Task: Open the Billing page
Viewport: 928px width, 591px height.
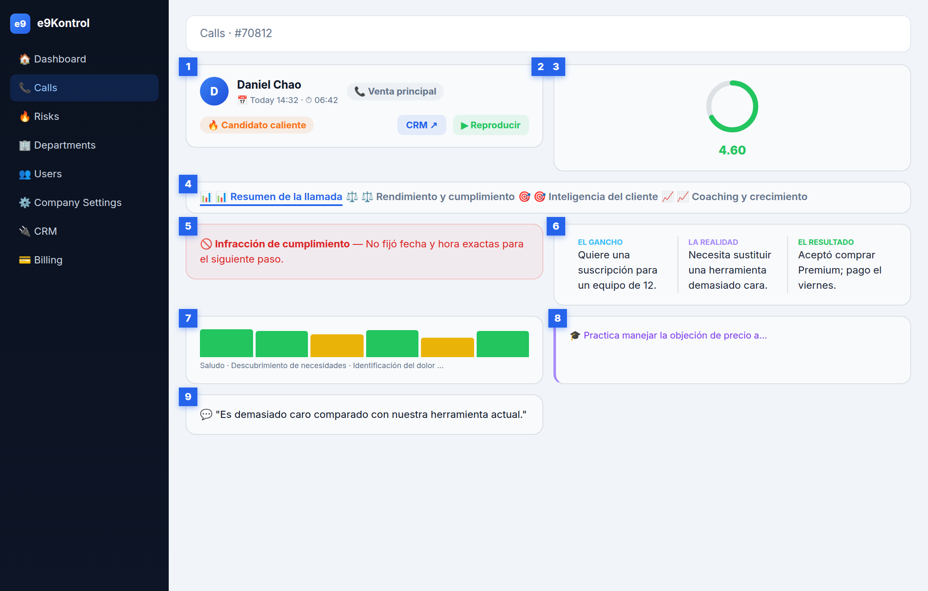Action: click(x=84, y=260)
